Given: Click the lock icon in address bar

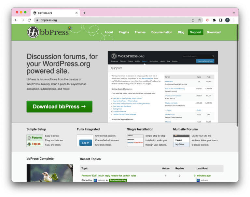Looking at the screenshot, I should [37, 20].
